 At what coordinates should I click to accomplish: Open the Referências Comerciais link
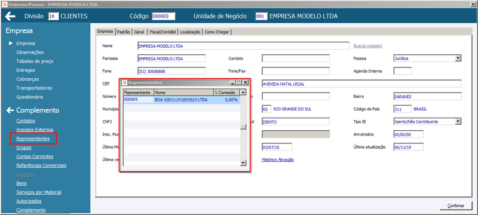click(41, 165)
